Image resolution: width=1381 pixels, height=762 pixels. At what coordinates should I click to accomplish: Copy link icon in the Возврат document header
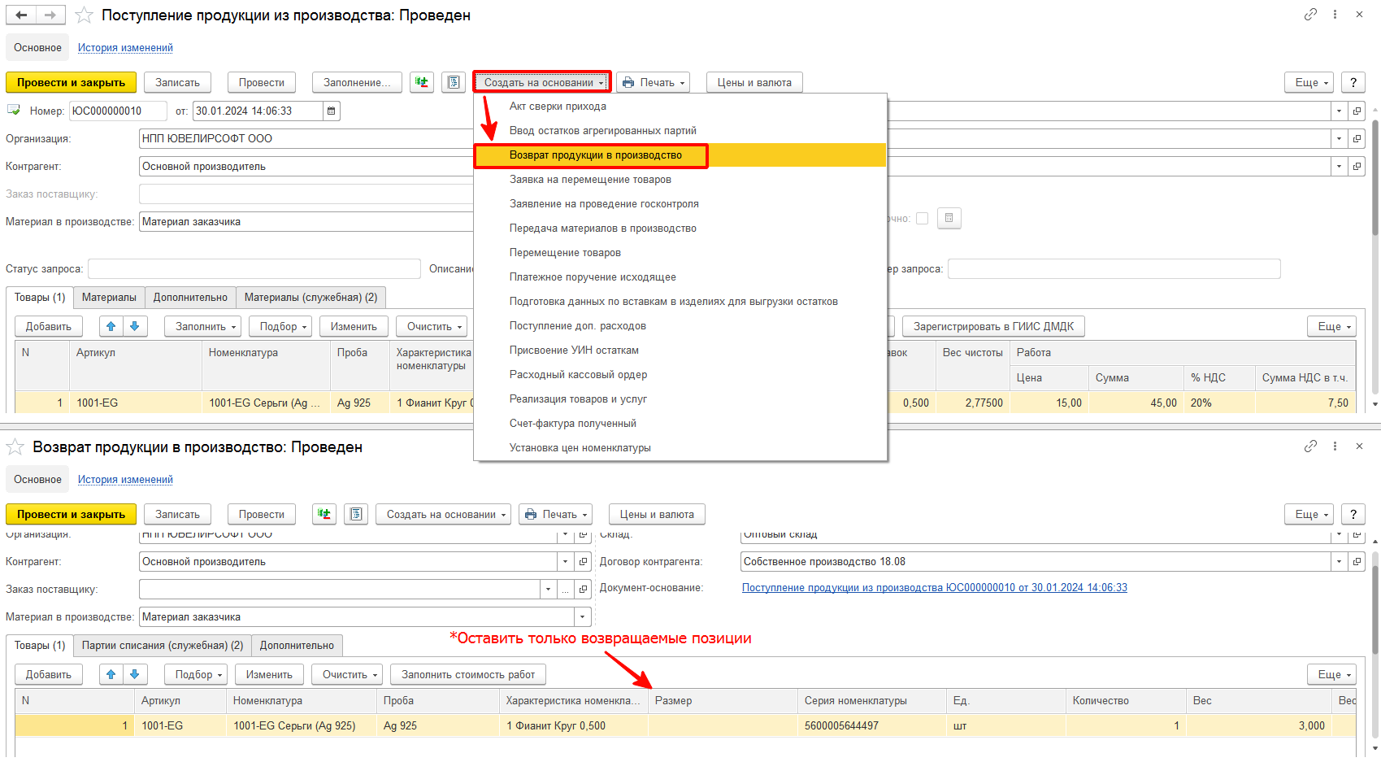tap(1310, 446)
